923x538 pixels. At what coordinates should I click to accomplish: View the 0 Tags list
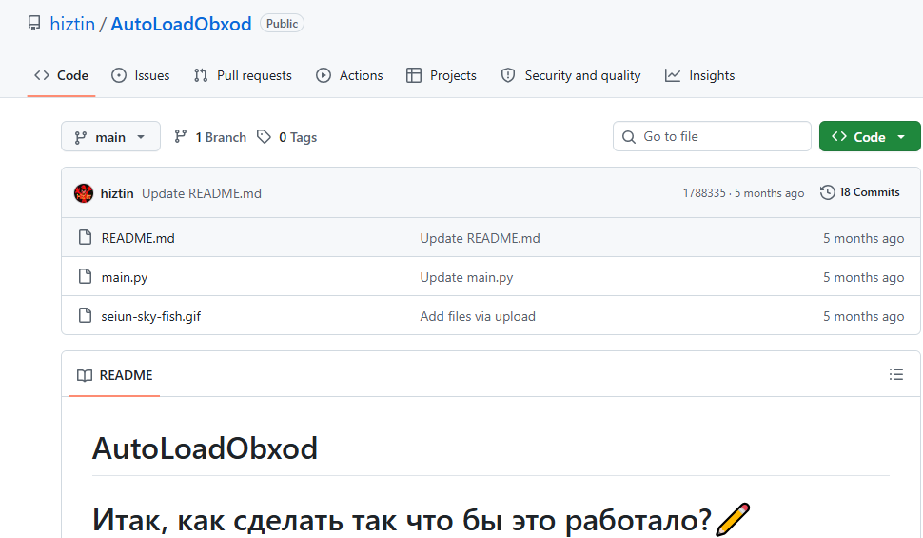coord(287,137)
